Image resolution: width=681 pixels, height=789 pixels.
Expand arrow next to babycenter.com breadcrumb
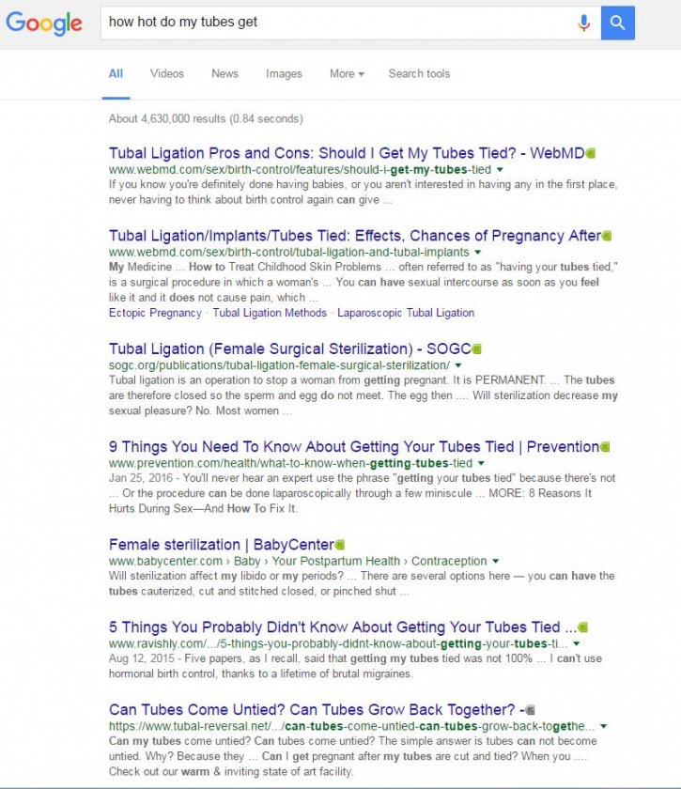point(496,561)
